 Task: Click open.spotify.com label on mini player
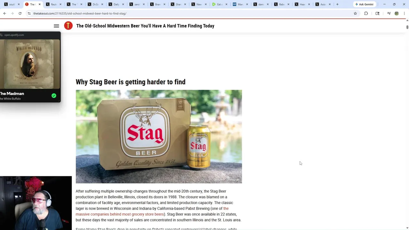pyautogui.click(x=14, y=35)
